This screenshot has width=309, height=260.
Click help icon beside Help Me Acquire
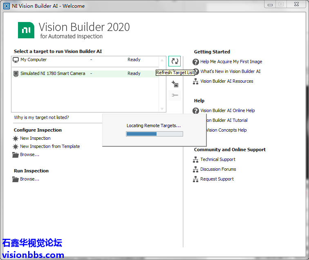196,62
